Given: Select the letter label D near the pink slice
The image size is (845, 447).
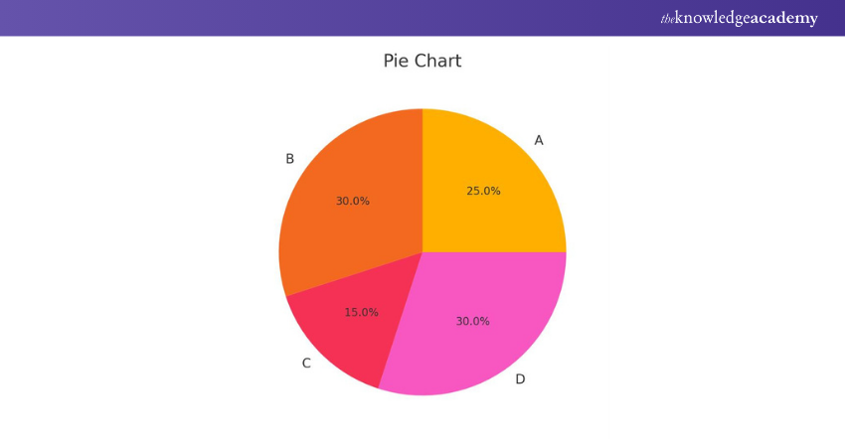Looking at the screenshot, I should 520,379.
